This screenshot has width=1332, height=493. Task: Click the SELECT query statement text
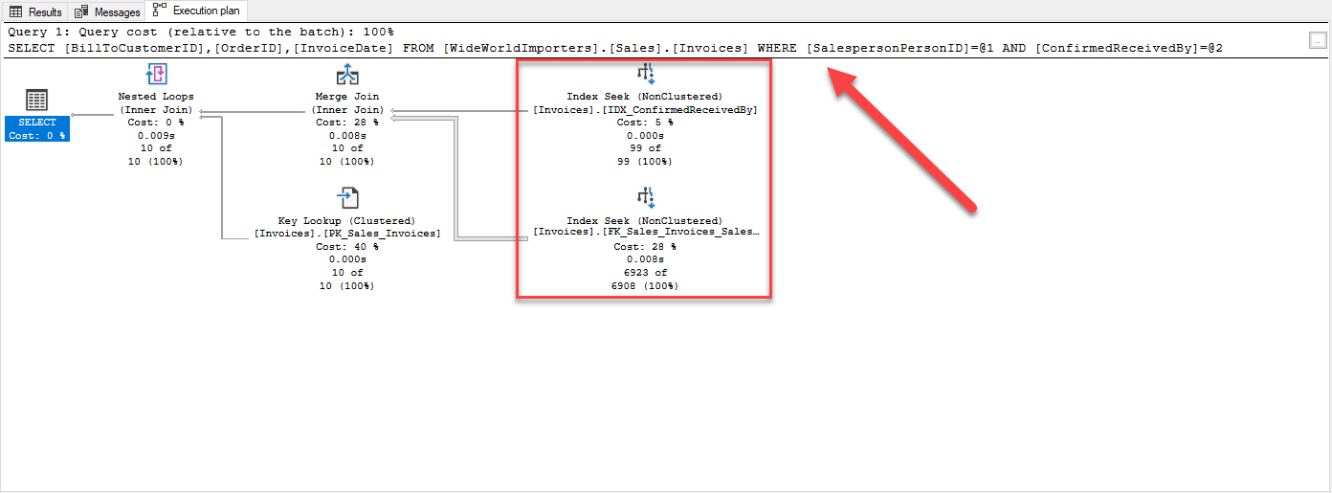(612, 47)
